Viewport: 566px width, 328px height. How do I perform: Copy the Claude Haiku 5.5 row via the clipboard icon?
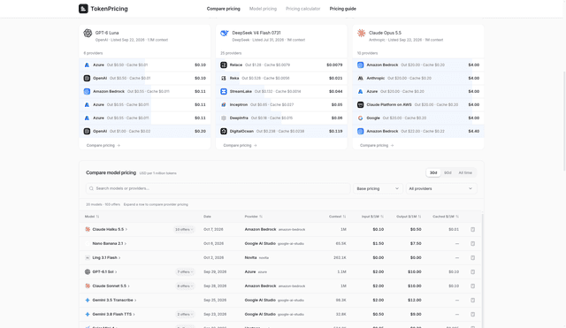(x=473, y=230)
